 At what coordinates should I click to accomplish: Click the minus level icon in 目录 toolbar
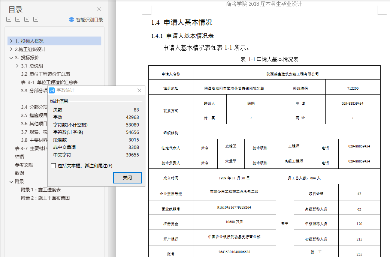coord(36,20)
